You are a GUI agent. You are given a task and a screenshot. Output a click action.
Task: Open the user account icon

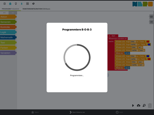point(21,4)
